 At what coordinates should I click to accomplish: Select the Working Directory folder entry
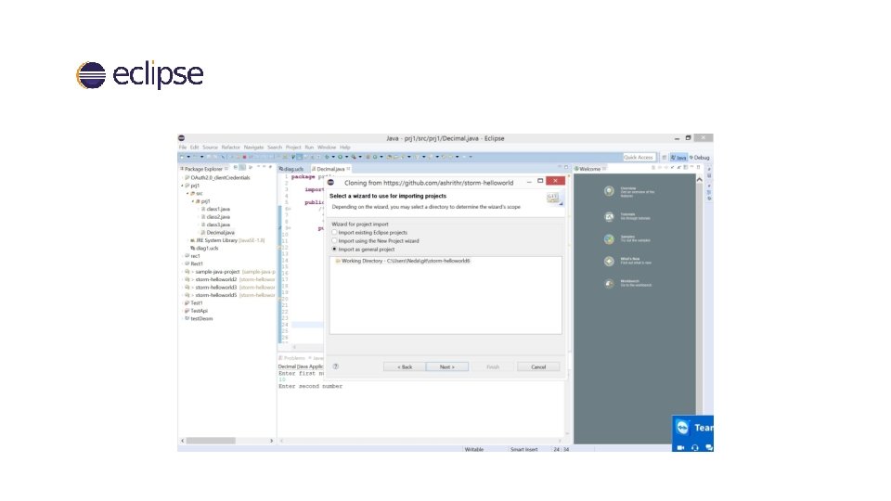coord(402,261)
